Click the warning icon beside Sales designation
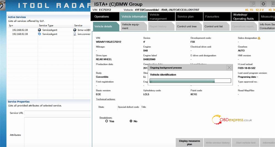The image size is (275, 147). coord(259,38)
